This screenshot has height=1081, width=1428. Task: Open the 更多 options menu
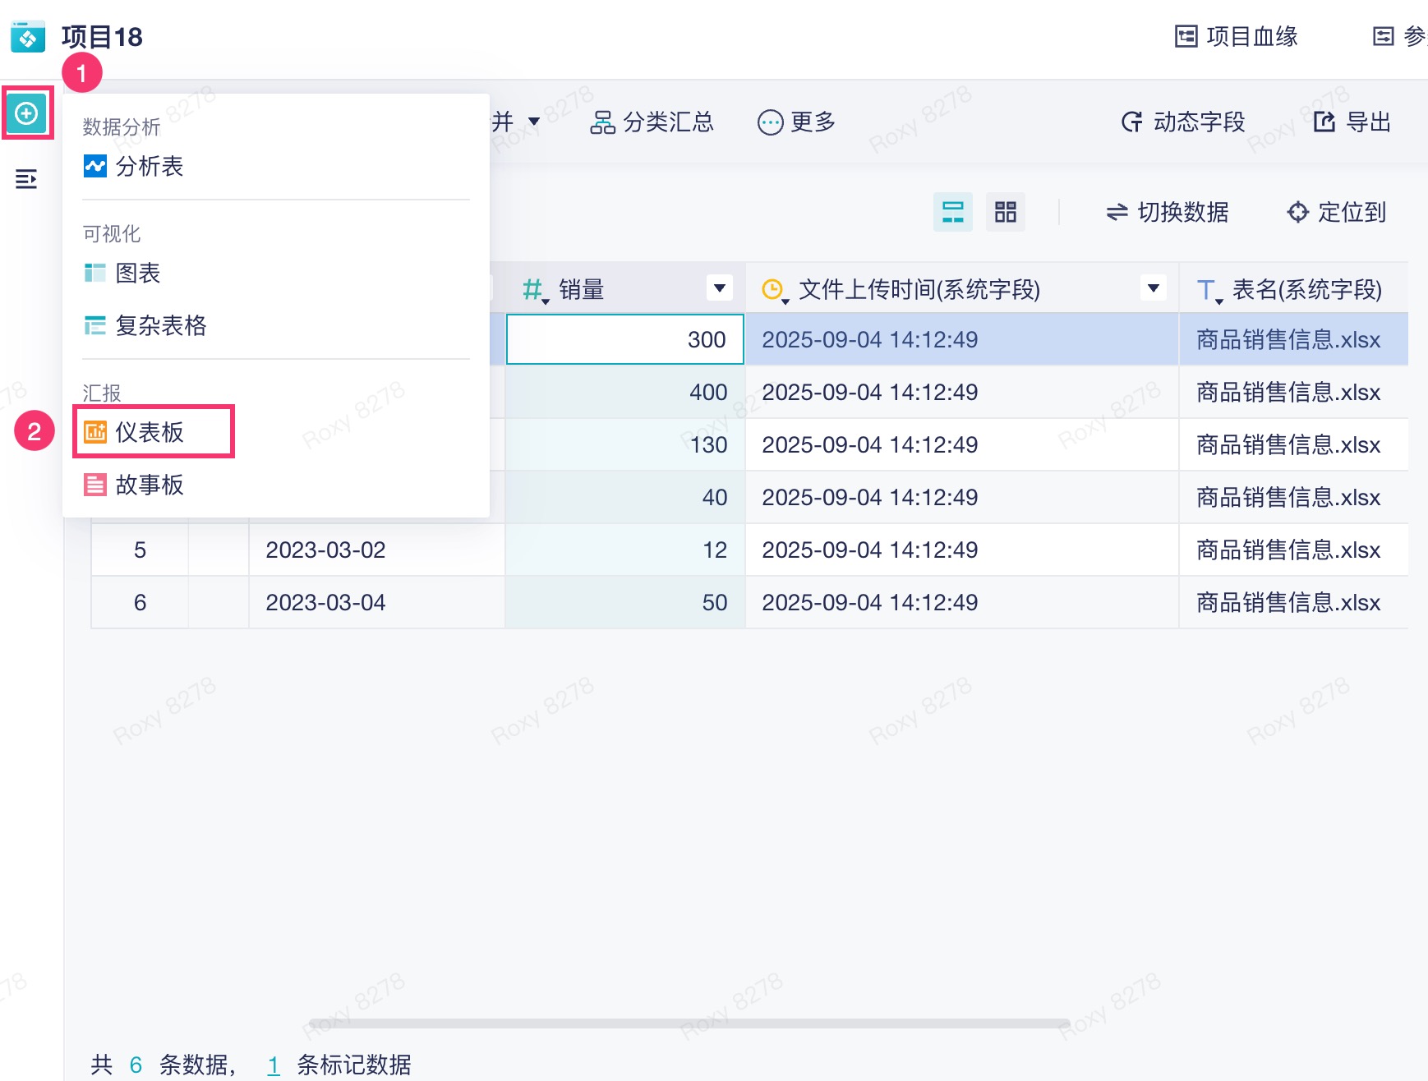(796, 122)
